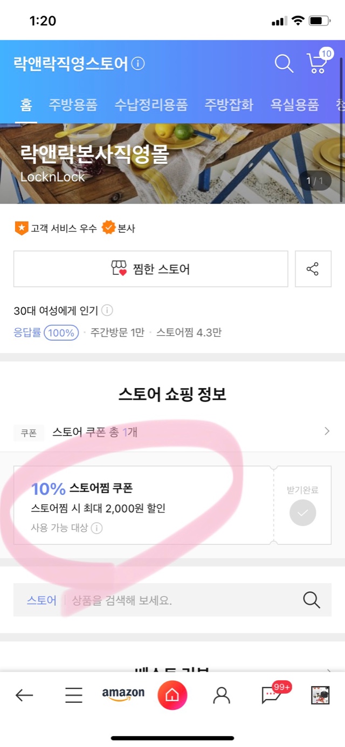Show info for 30대 여성에게 인기
This screenshot has height=747, width=345.
point(107,310)
